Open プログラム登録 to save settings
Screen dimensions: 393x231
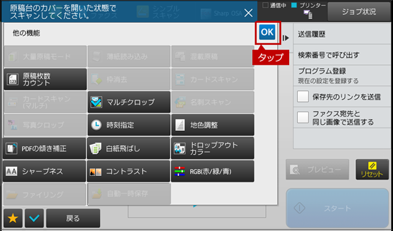pos(342,75)
